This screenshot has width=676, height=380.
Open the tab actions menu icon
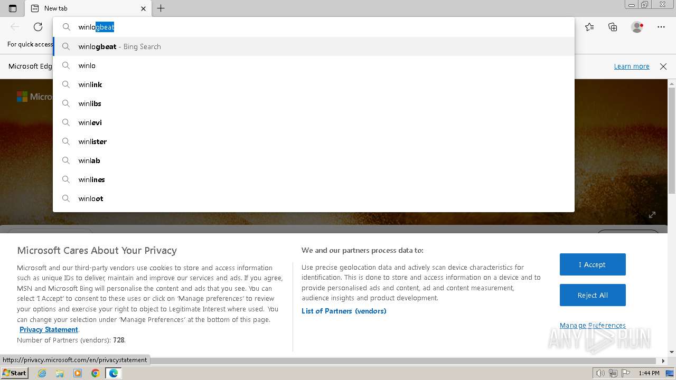tap(13, 8)
